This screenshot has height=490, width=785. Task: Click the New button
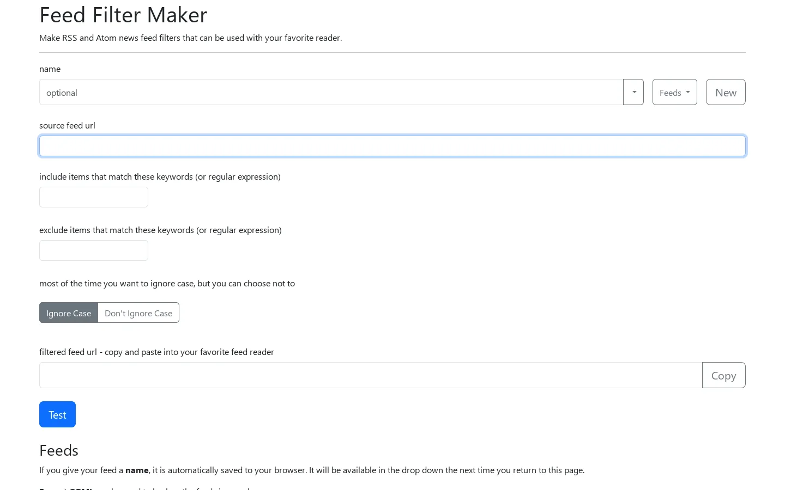726,92
